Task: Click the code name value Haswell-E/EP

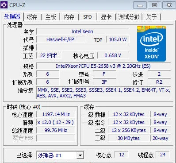Action: tap(61, 39)
